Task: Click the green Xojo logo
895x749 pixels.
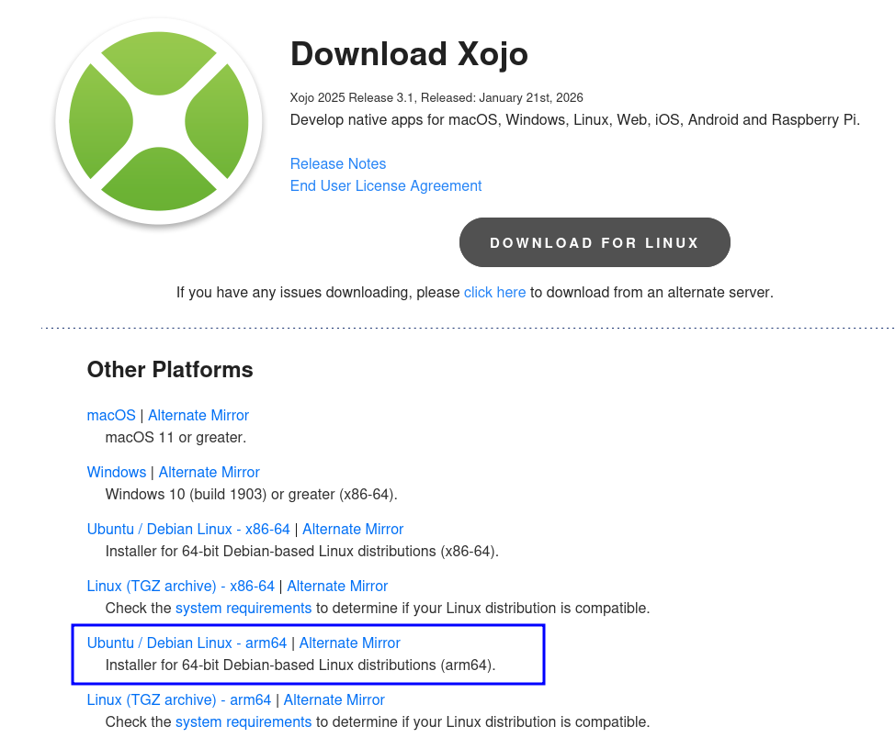Action: click(159, 121)
